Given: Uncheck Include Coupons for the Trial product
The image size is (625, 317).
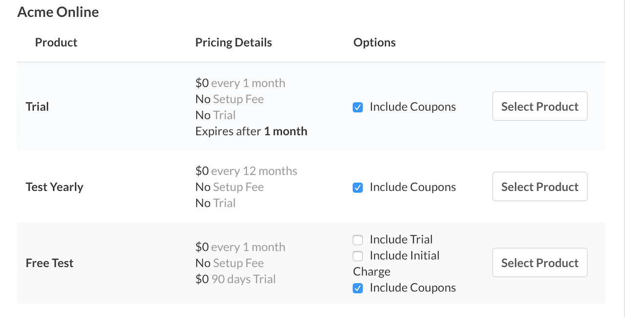Looking at the screenshot, I should [357, 107].
